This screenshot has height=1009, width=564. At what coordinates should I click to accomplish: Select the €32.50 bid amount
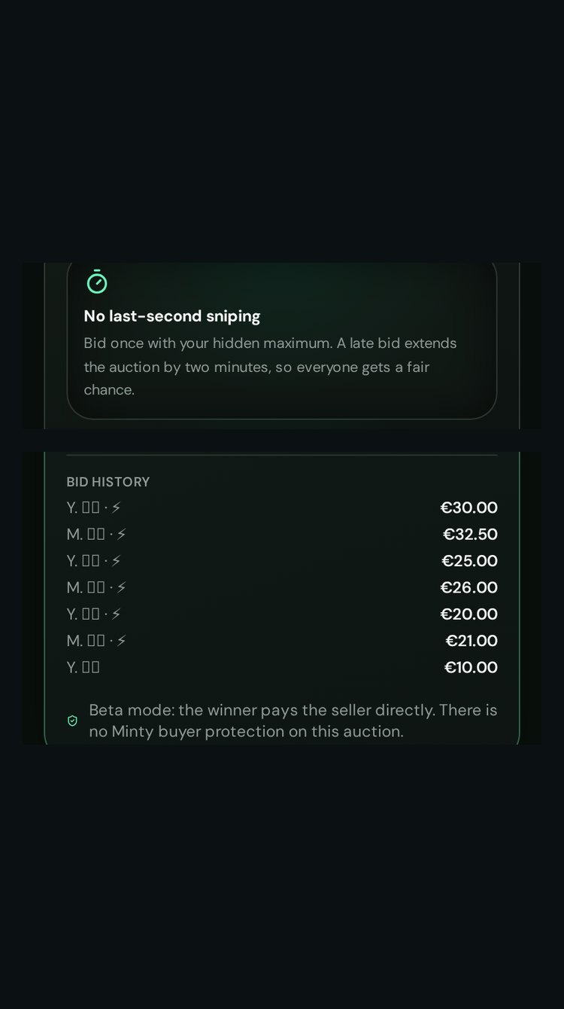(470, 535)
